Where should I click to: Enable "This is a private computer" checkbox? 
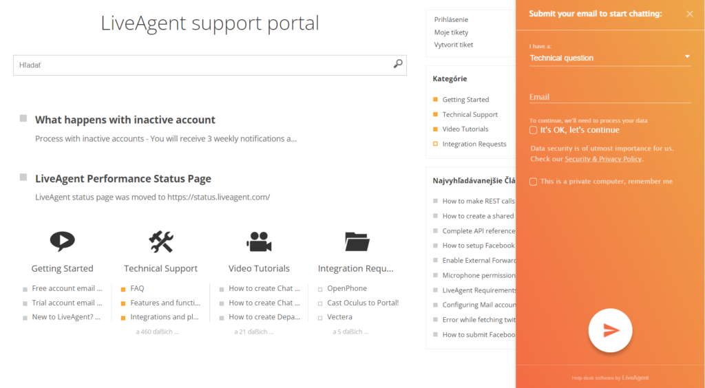tap(534, 182)
